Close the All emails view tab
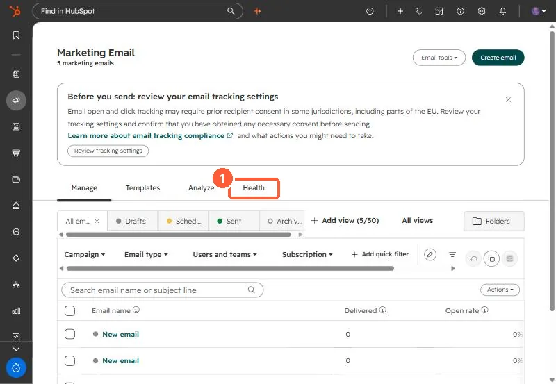This screenshot has height=384, width=556. click(97, 221)
